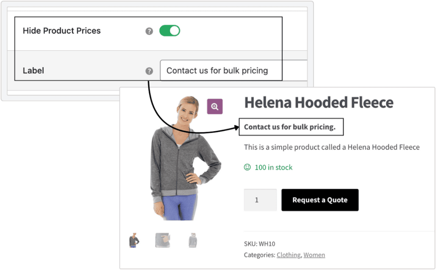
Task: Click the 100 in stock text
Action: [x=273, y=167]
